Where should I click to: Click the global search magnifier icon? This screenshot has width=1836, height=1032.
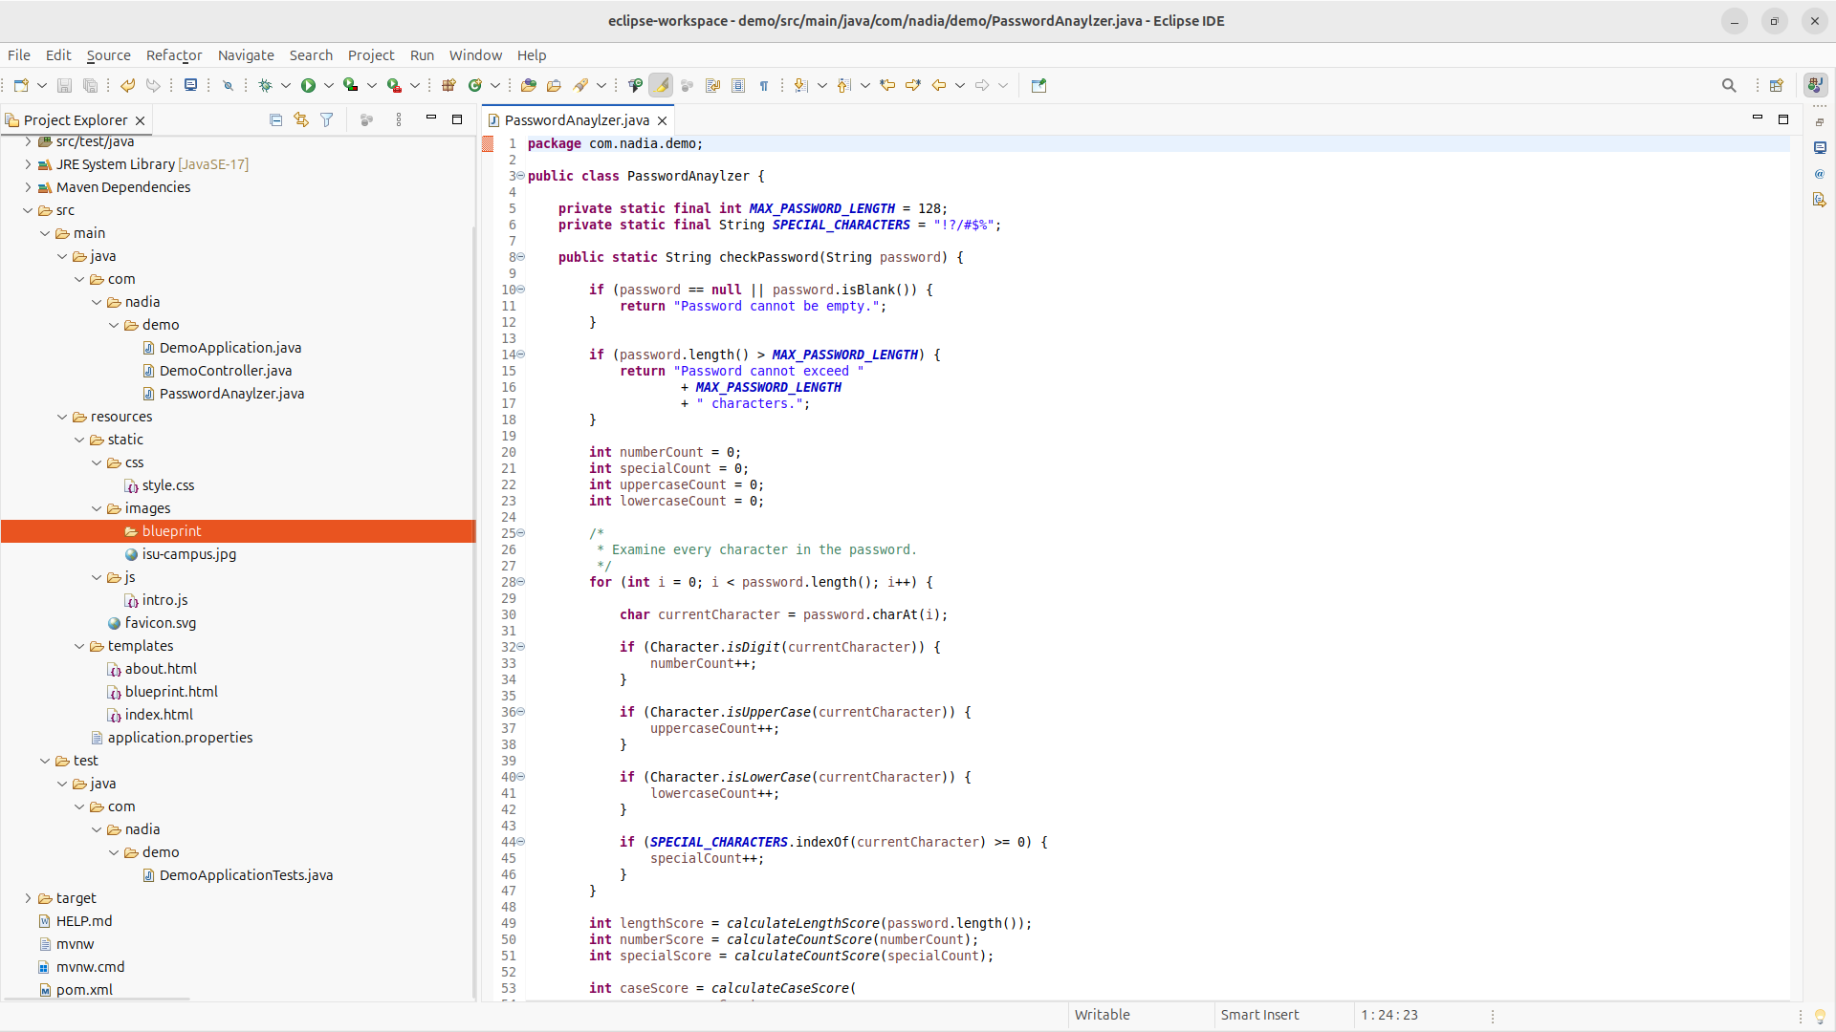(1729, 86)
